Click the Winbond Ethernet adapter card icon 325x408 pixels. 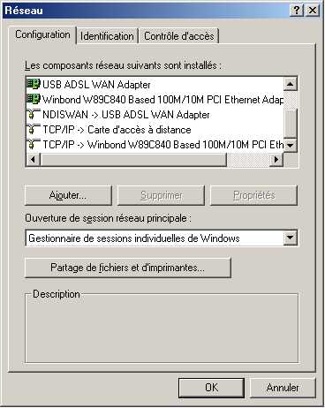(x=33, y=99)
